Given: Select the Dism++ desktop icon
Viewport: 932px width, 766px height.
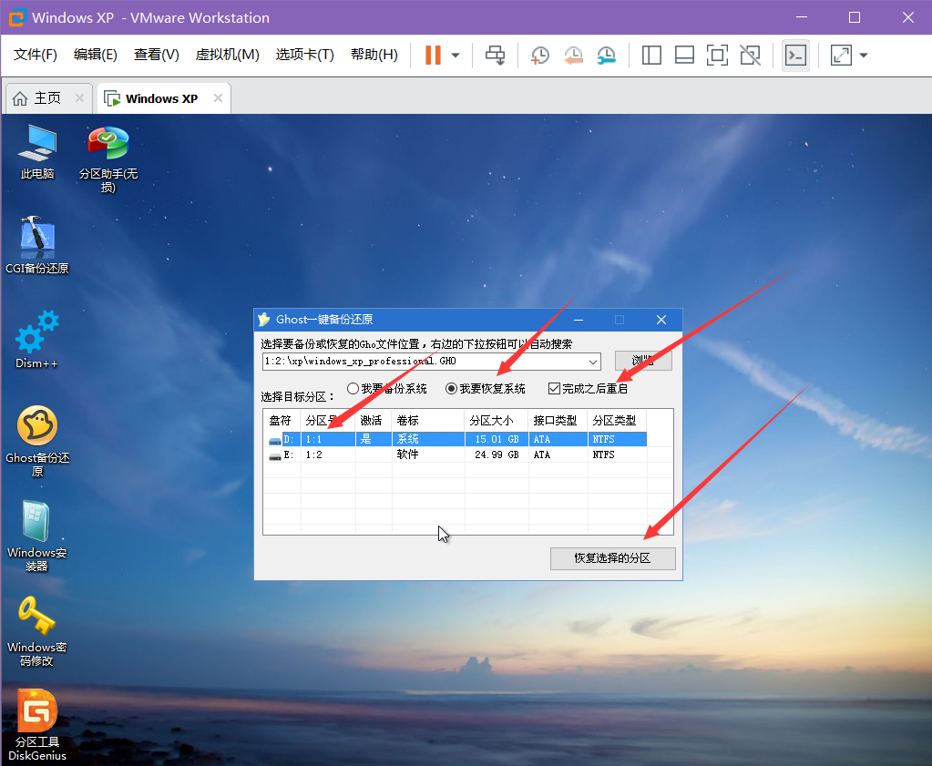Looking at the screenshot, I should pos(36,340).
